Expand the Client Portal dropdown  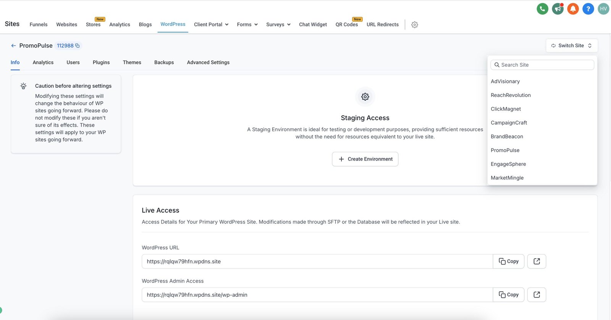pos(211,24)
